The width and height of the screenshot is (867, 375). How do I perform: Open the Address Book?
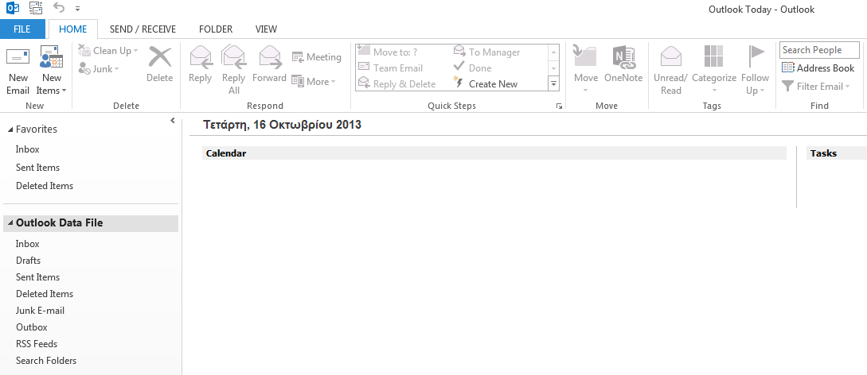pyautogui.click(x=818, y=68)
